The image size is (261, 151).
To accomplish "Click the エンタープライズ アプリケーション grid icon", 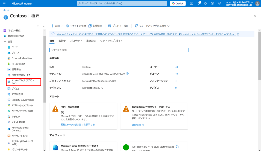I will point(9,82).
